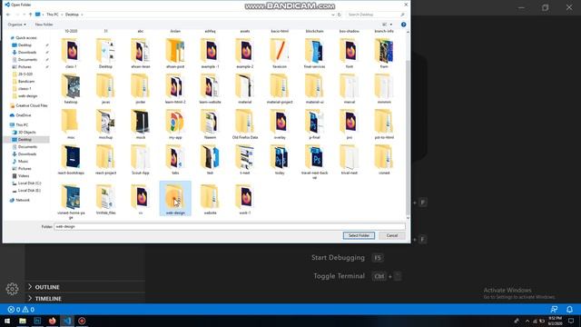Click the Cancel button
The image size is (581, 327).
click(x=392, y=235)
